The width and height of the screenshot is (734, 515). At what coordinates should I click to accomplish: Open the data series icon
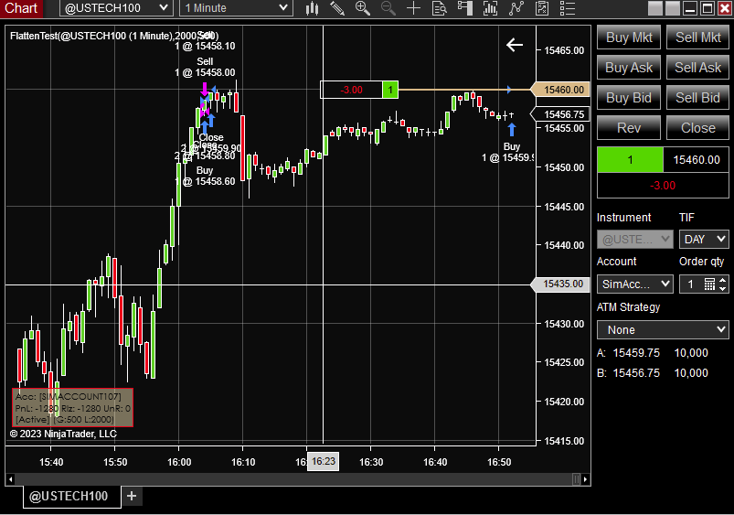click(x=490, y=8)
